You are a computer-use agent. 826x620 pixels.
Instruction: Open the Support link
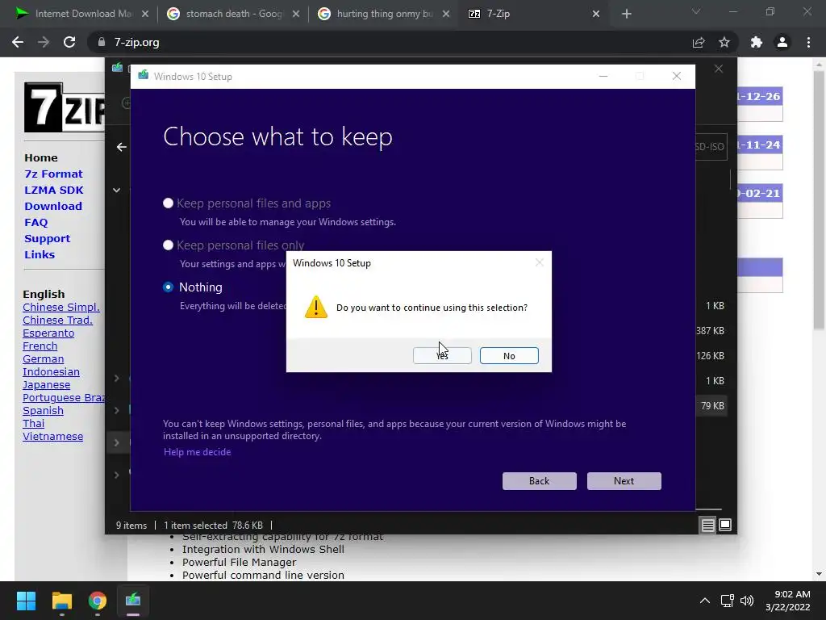click(x=47, y=238)
